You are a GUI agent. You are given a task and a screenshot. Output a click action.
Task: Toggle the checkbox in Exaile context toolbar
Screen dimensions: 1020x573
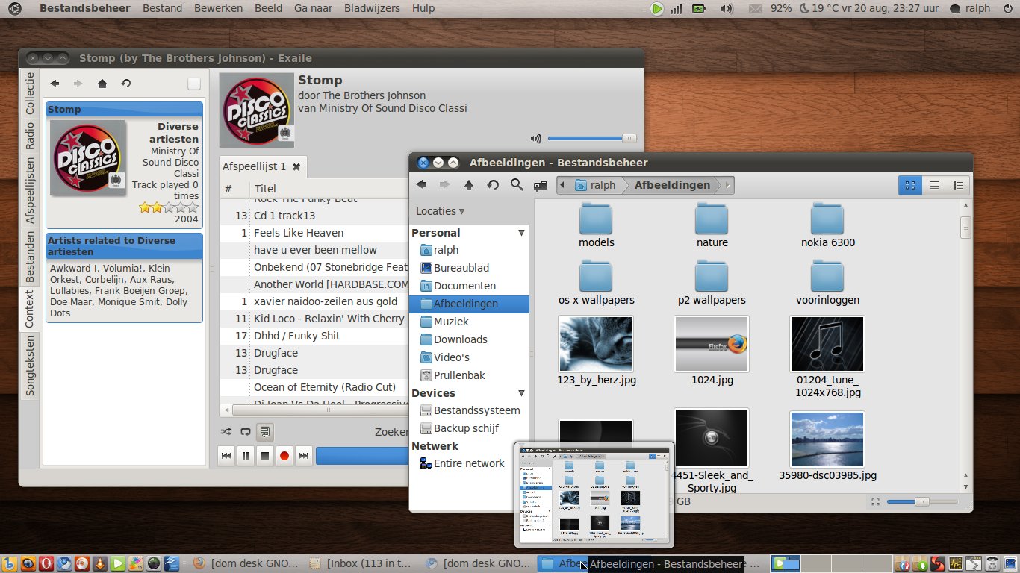193,84
